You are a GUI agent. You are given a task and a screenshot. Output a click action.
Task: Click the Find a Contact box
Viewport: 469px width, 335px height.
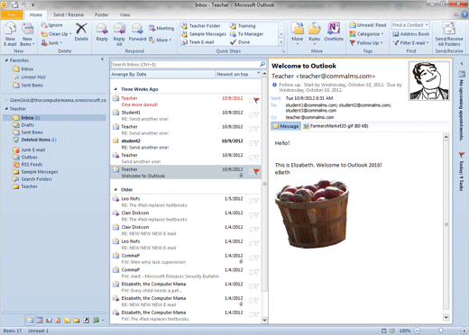(x=410, y=25)
